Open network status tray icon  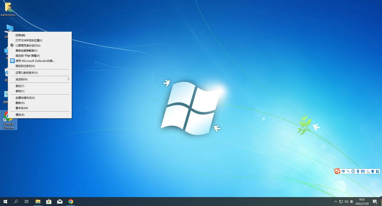[x=341, y=202]
